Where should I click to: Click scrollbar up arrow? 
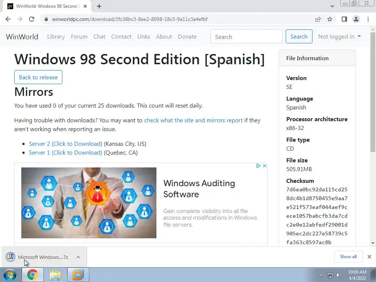coord(373,29)
